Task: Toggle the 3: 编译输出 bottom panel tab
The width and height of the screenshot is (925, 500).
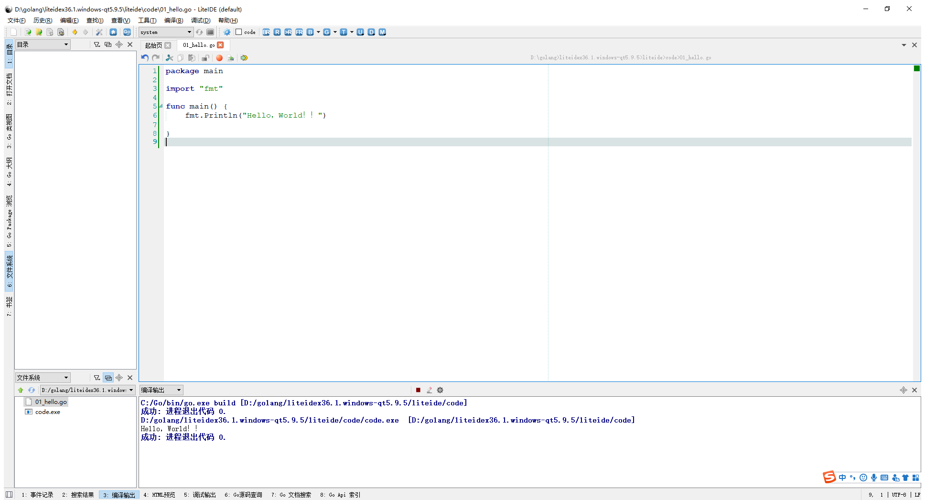Action: (x=119, y=495)
